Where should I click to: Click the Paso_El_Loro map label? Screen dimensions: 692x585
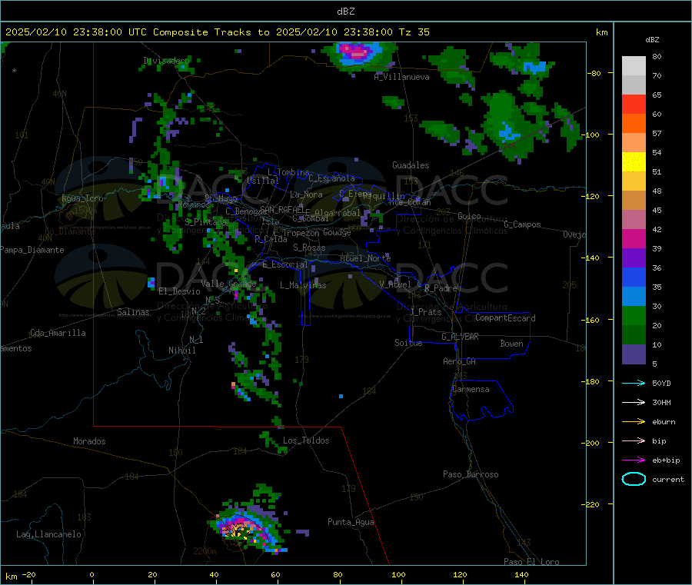(x=531, y=562)
